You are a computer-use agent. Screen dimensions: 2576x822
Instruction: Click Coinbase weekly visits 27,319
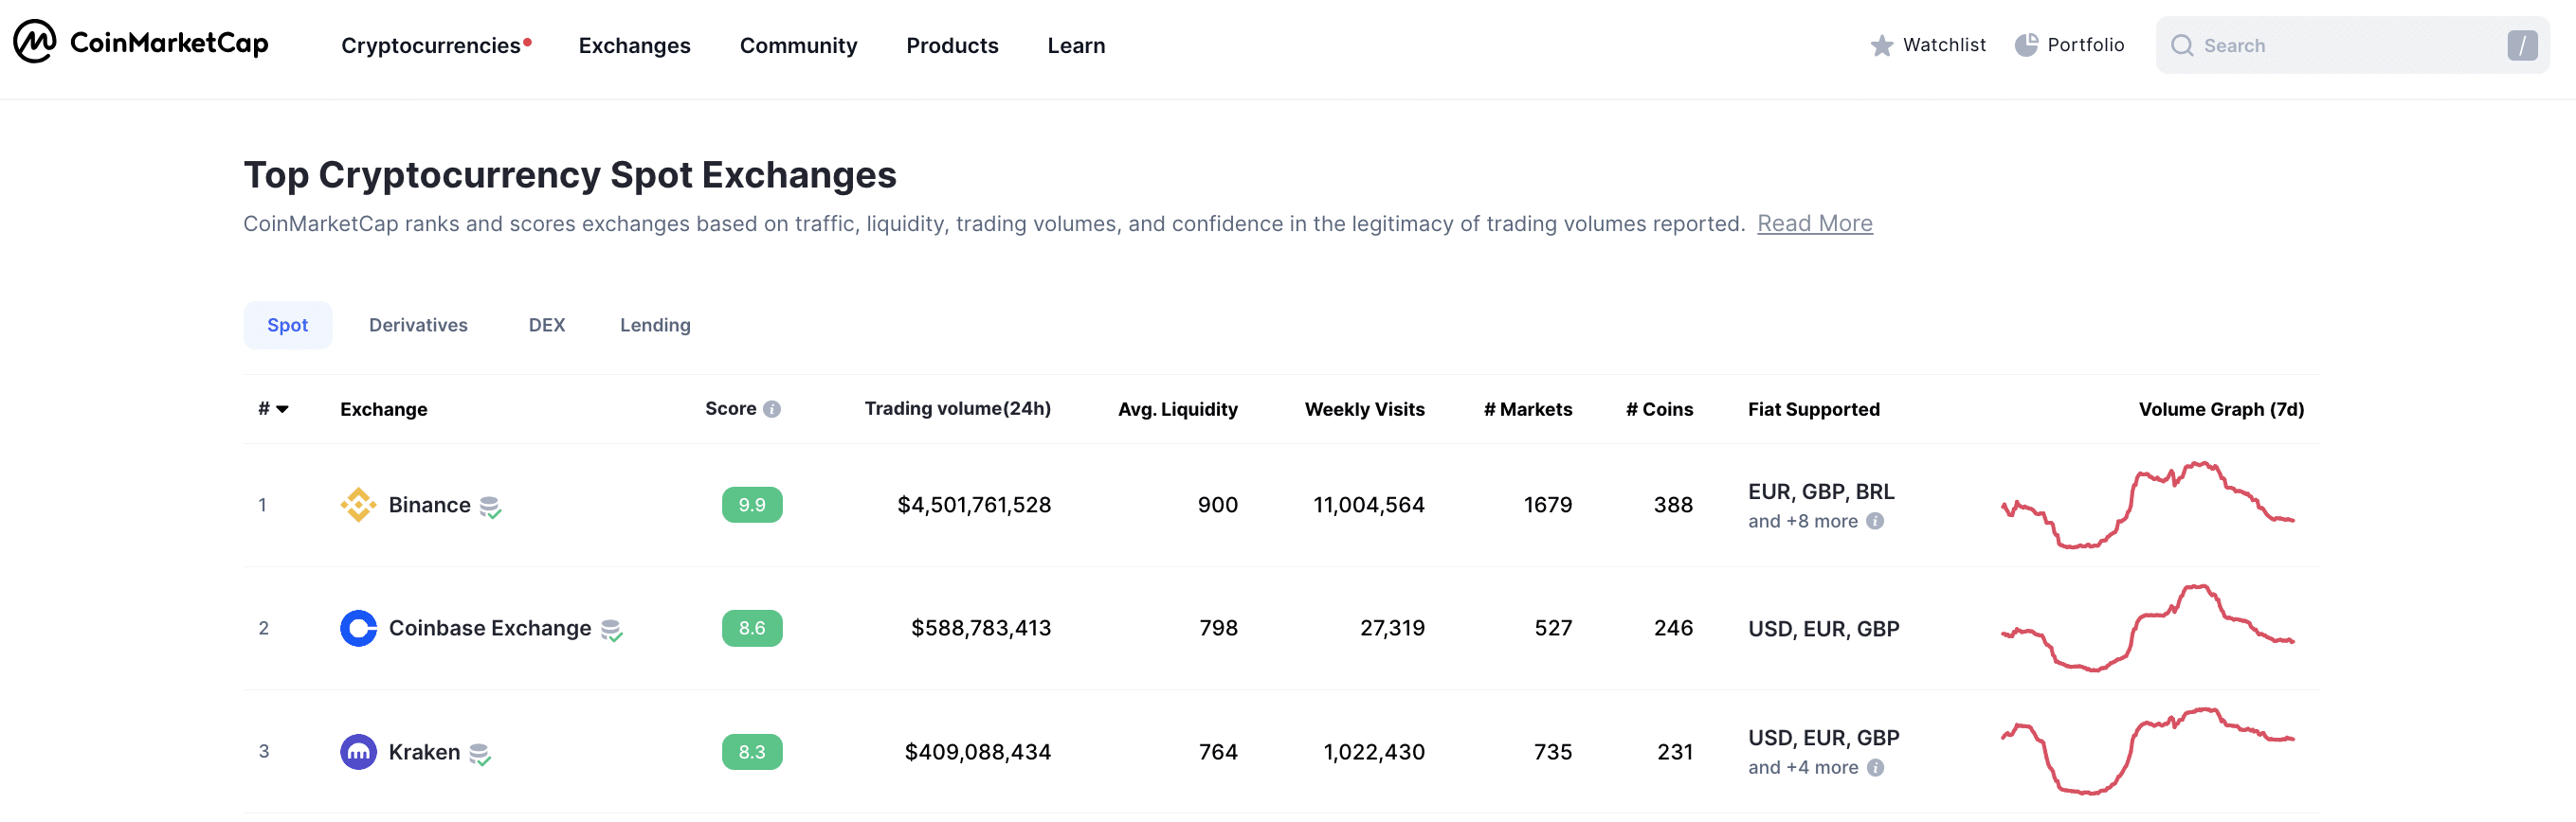point(1392,628)
